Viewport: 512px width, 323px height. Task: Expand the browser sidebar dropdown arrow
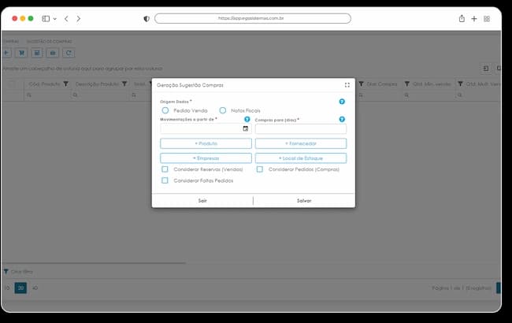coord(55,19)
